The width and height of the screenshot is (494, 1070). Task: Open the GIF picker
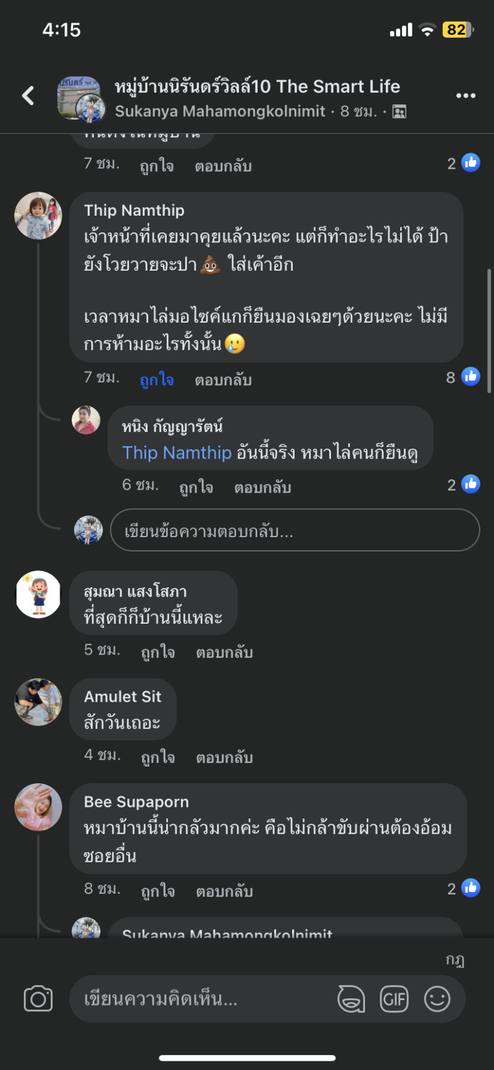click(x=394, y=1000)
